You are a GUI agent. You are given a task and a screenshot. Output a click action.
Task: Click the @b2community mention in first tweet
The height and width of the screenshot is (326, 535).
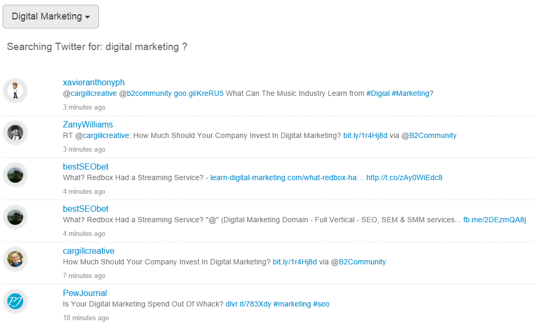(145, 94)
